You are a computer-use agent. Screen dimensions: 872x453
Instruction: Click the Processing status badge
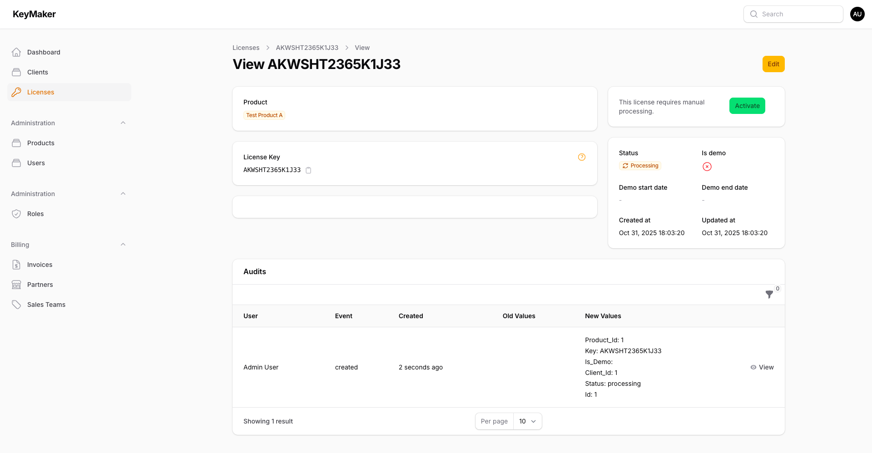tap(640, 166)
